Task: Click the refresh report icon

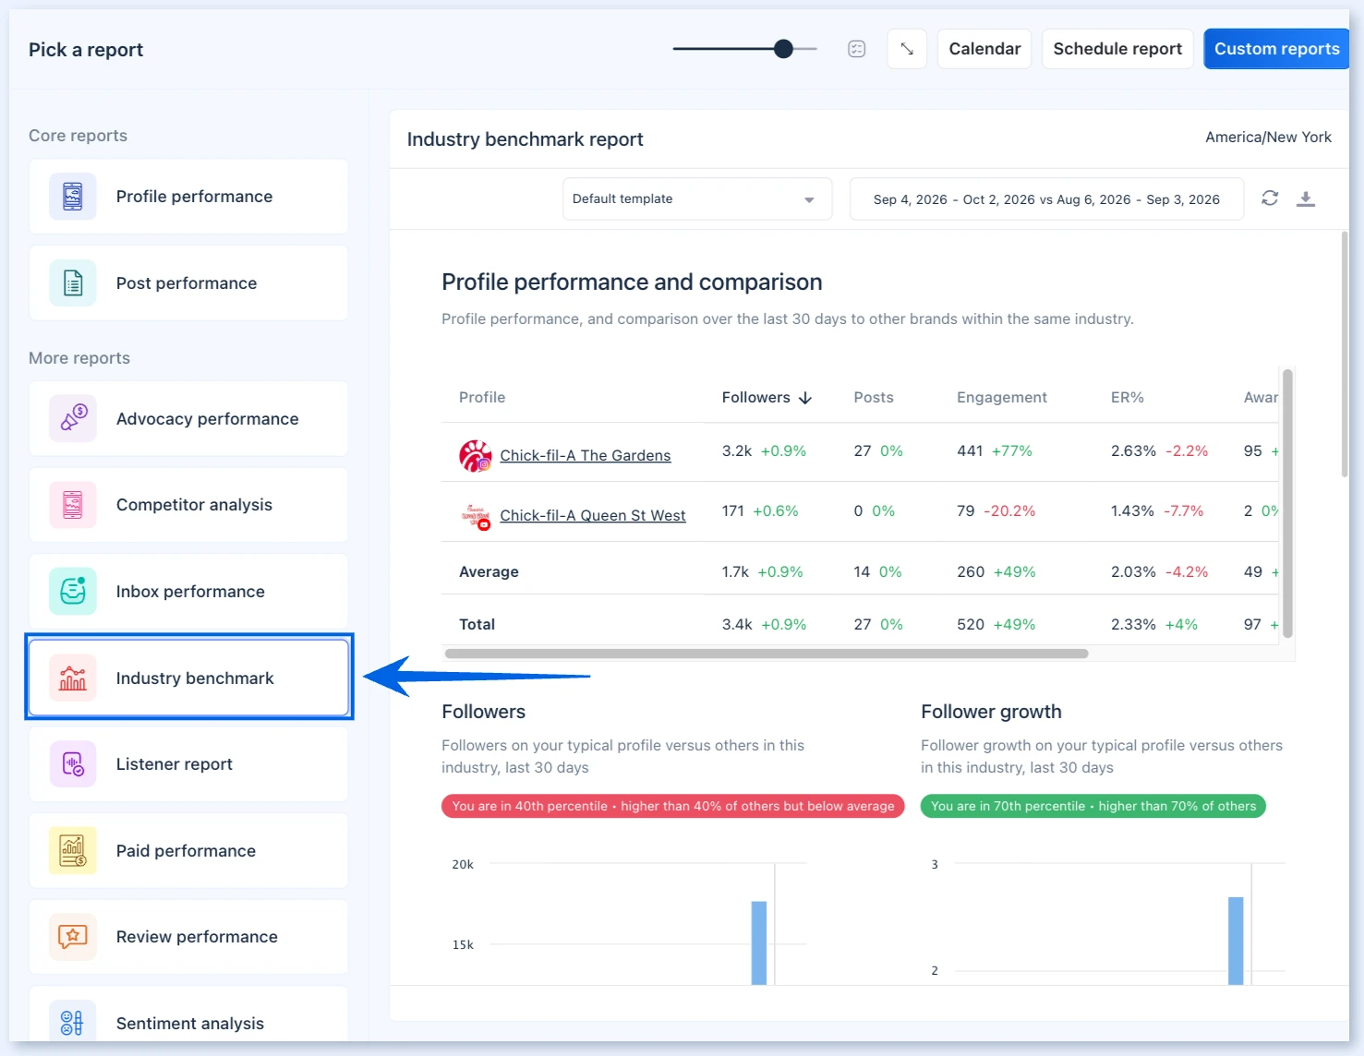Action: point(1270,198)
